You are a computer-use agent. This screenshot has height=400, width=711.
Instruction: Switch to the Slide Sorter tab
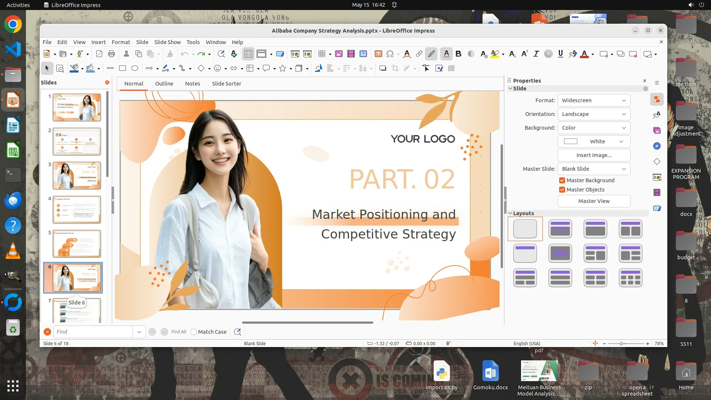[226, 84]
